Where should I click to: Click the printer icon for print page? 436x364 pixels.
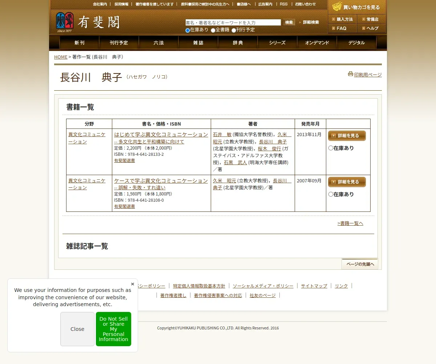tap(351, 74)
